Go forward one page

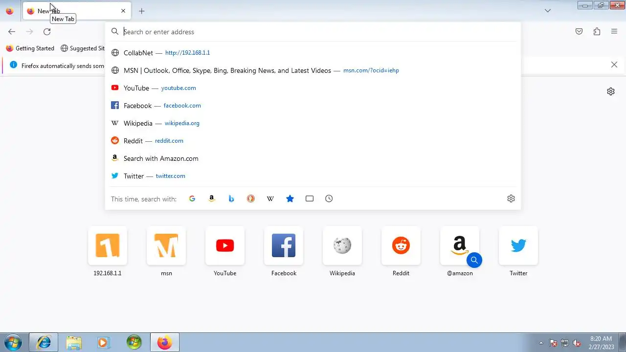pos(29,32)
